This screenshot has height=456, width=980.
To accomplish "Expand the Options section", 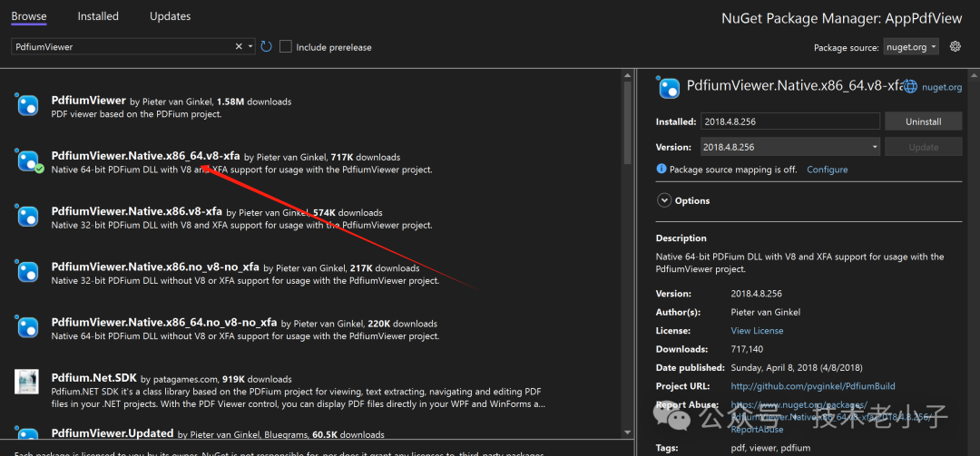I will point(664,200).
